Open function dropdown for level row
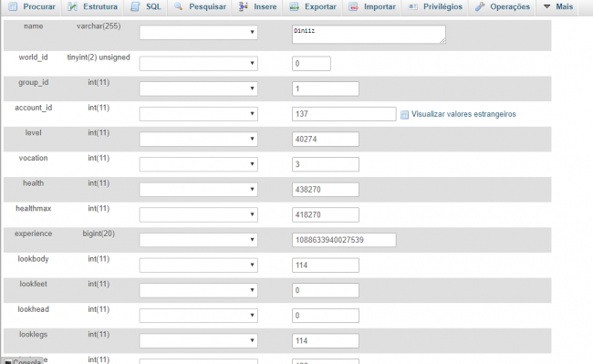The image size is (593, 364). (199, 139)
